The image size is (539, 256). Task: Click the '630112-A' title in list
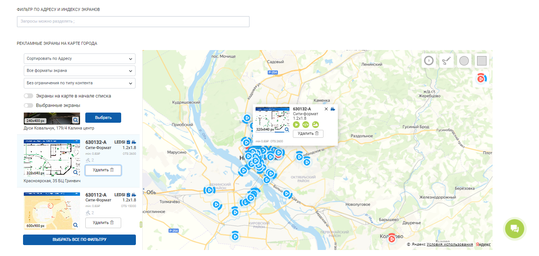96,195
